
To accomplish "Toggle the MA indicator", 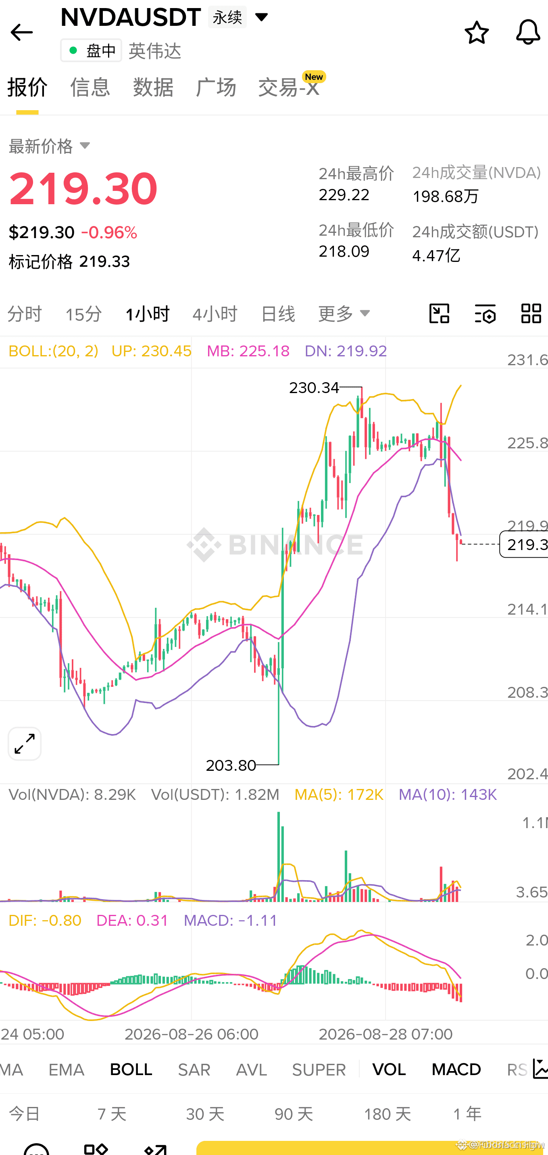I will (12, 1070).
